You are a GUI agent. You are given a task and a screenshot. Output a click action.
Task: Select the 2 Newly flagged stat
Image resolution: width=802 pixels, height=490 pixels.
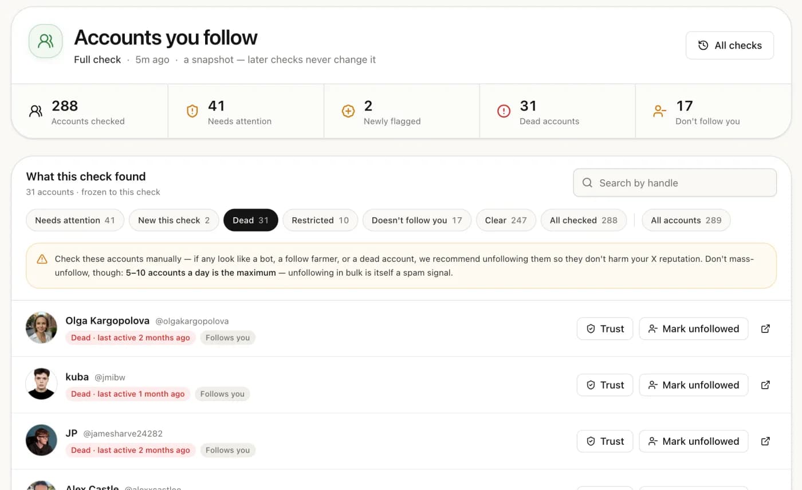click(x=402, y=111)
